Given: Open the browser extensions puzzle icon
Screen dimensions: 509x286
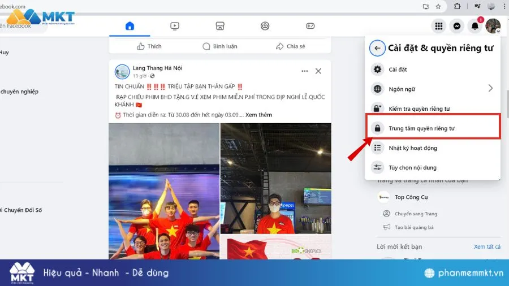Looking at the screenshot, I should [457, 6].
